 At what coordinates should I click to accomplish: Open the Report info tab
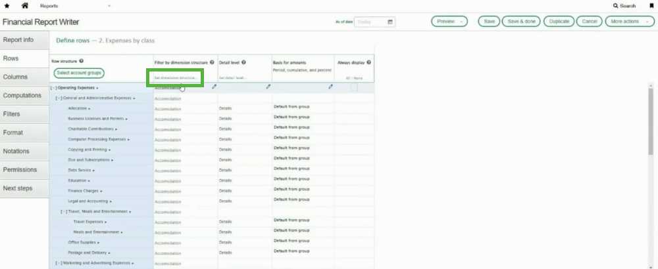(24, 40)
